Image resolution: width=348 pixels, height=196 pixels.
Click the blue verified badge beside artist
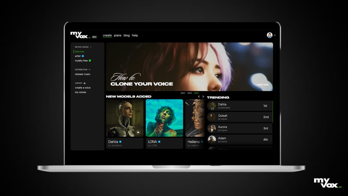83,56
